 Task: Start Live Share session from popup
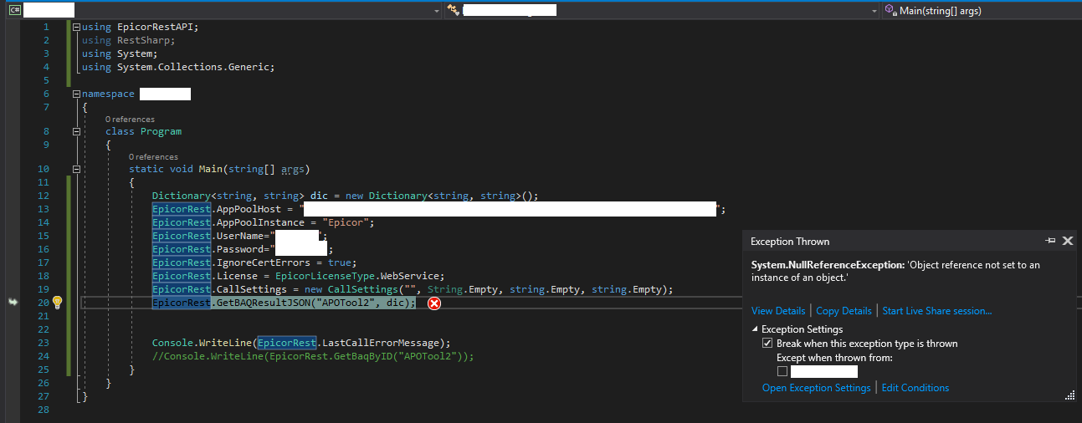[937, 311]
